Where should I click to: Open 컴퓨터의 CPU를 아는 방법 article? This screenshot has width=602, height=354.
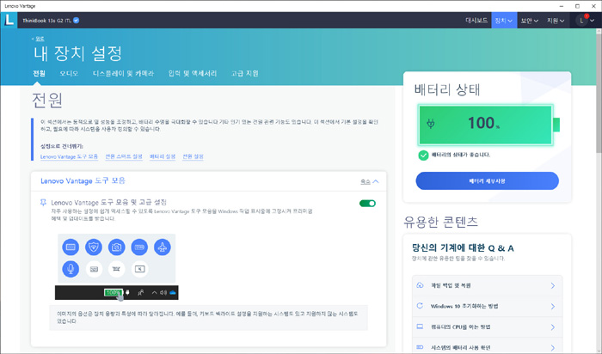[487, 327]
